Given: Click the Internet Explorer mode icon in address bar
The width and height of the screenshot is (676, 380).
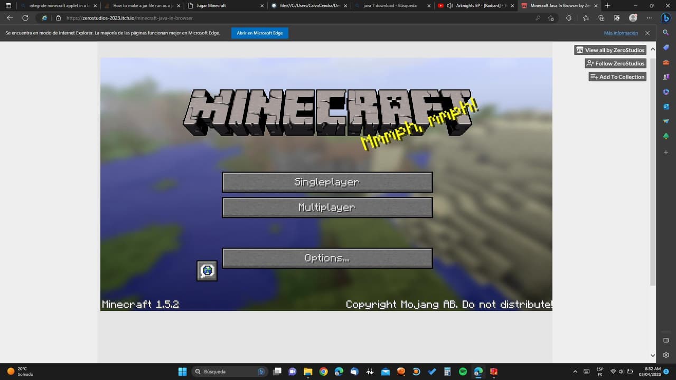Looking at the screenshot, I should (44, 18).
